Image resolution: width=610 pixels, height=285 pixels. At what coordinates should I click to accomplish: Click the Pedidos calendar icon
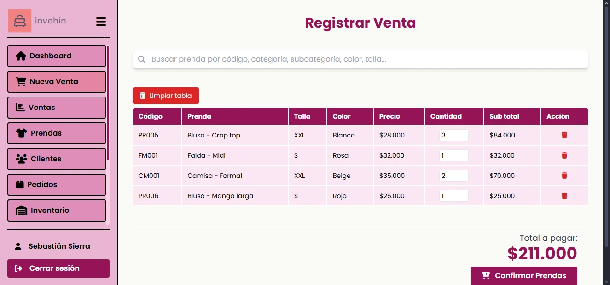click(x=20, y=184)
